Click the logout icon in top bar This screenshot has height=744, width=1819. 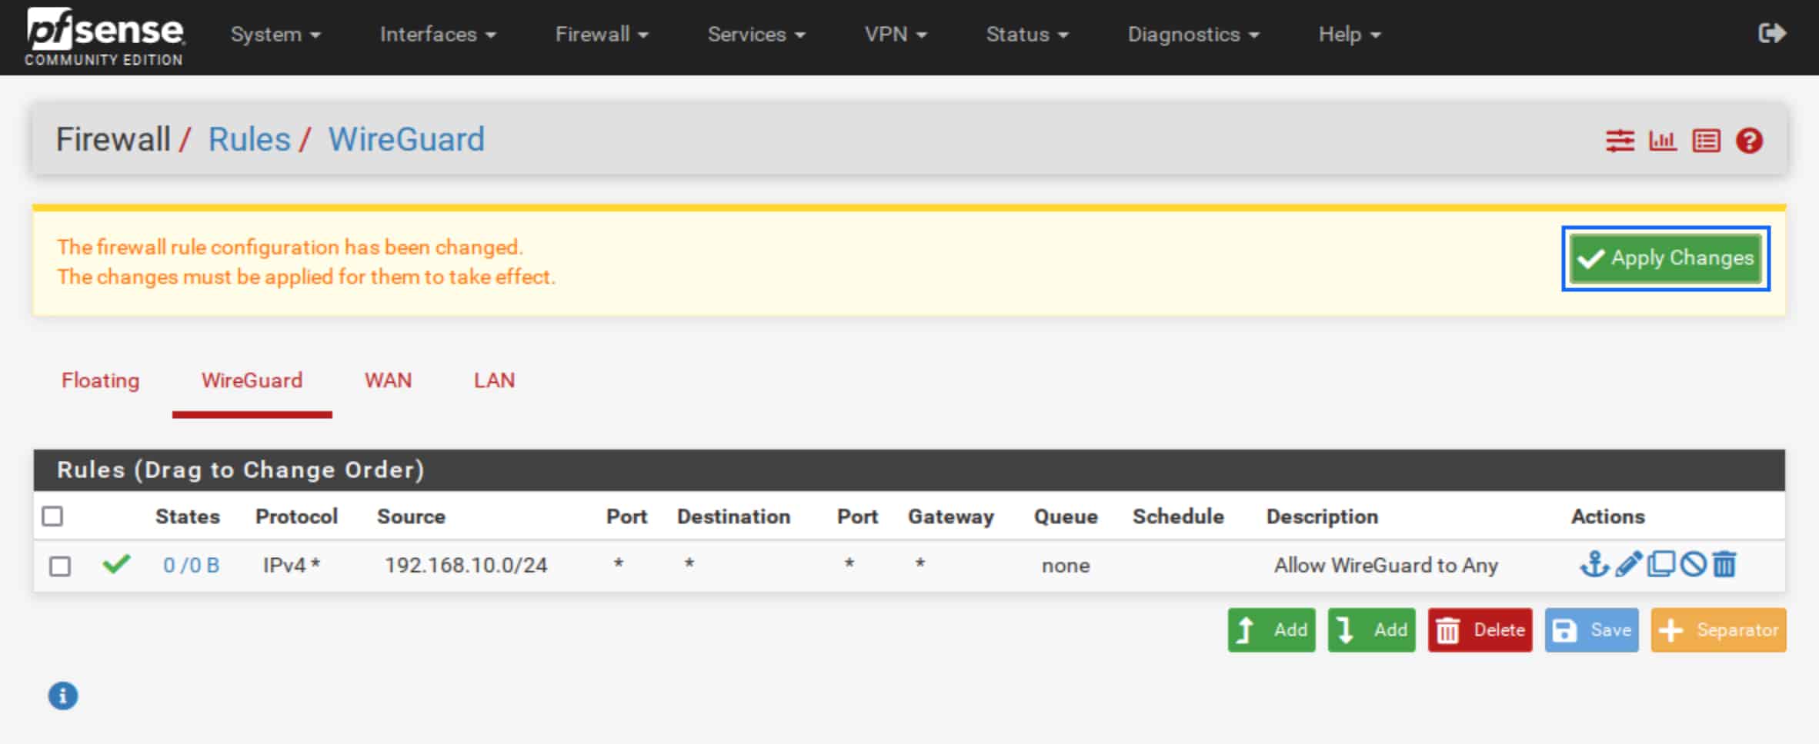(1772, 33)
